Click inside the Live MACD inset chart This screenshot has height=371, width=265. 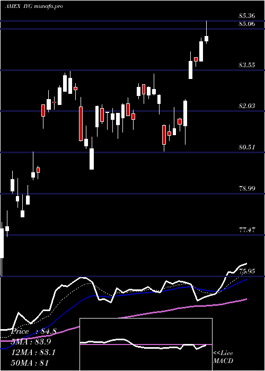tap(146, 344)
